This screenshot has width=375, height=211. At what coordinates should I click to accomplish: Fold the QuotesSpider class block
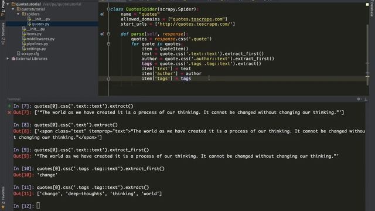click(108, 9)
